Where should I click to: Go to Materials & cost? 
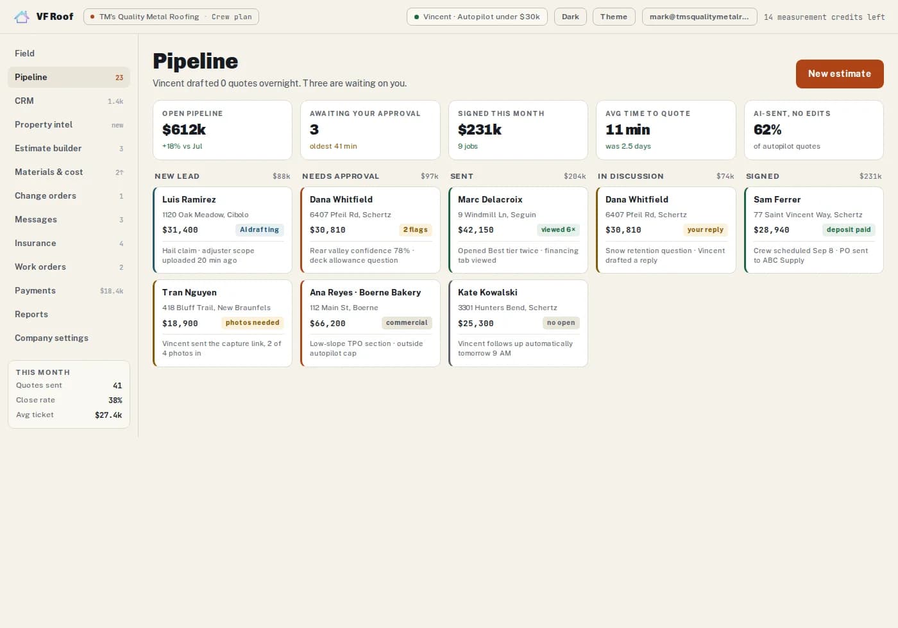pyautogui.click(x=69, y=172)
